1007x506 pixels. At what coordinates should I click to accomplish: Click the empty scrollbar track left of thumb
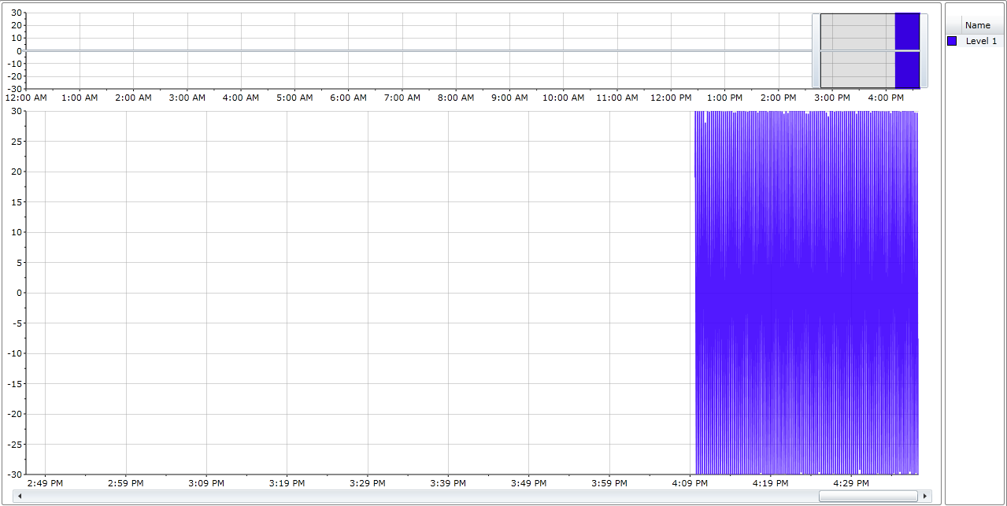(x=394, y=497)
